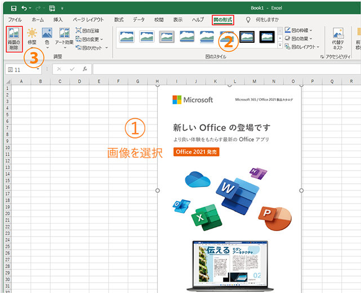Select column Q header

[332, 81]
